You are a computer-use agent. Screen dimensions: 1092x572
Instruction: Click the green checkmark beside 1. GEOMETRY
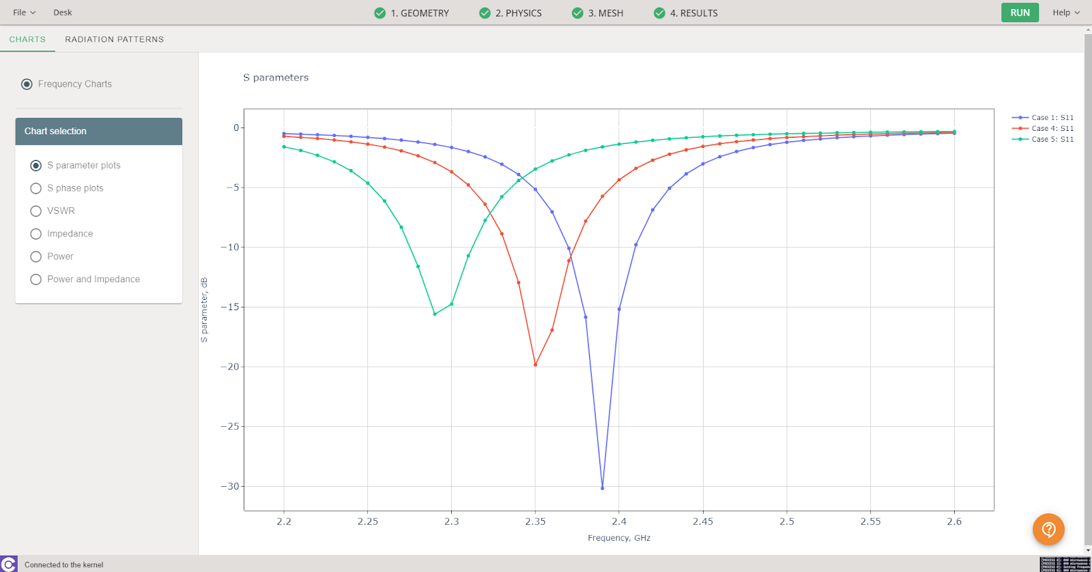380,13
